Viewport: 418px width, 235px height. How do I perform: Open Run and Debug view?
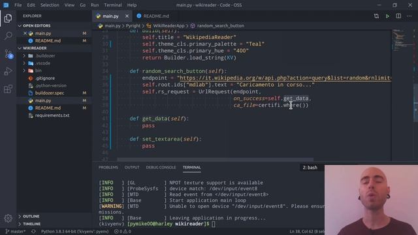[8, 71]
